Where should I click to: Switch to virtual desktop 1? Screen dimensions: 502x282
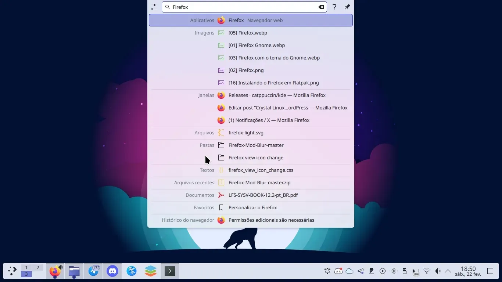coord(26,268)
